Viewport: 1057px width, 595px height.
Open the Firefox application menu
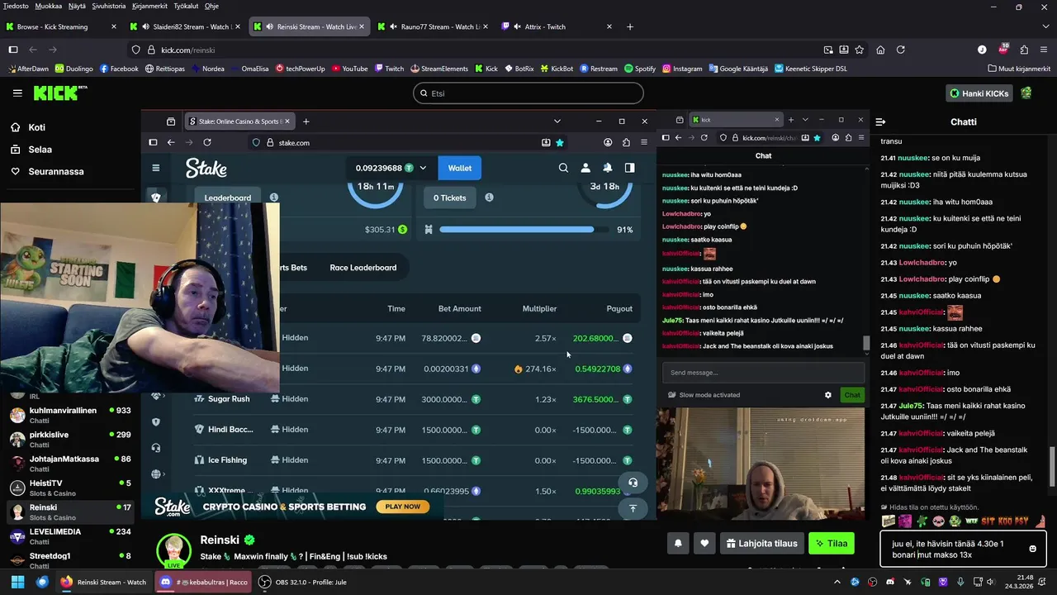(x=1045, y=50)
